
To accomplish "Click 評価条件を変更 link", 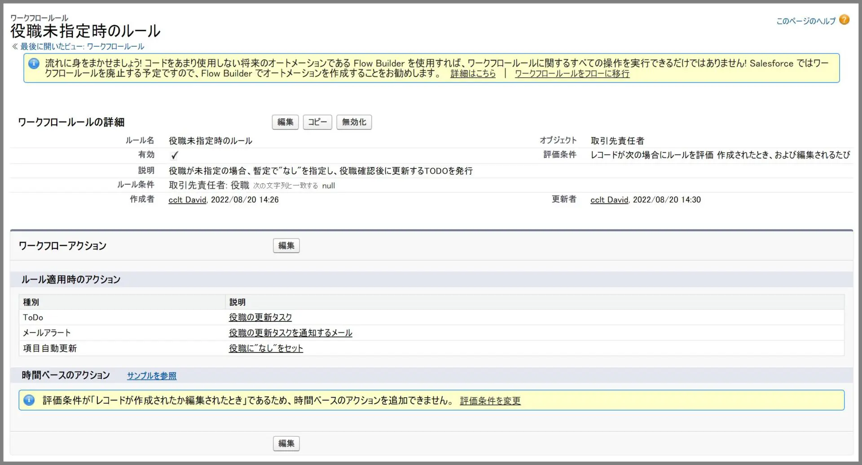I will coord(490,401).
